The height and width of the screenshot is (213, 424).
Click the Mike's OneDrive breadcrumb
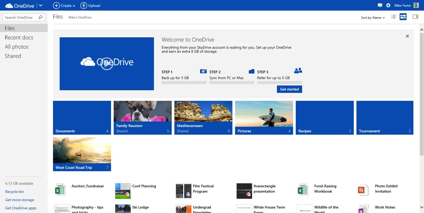pyautogui.click(x=80, y=17)
